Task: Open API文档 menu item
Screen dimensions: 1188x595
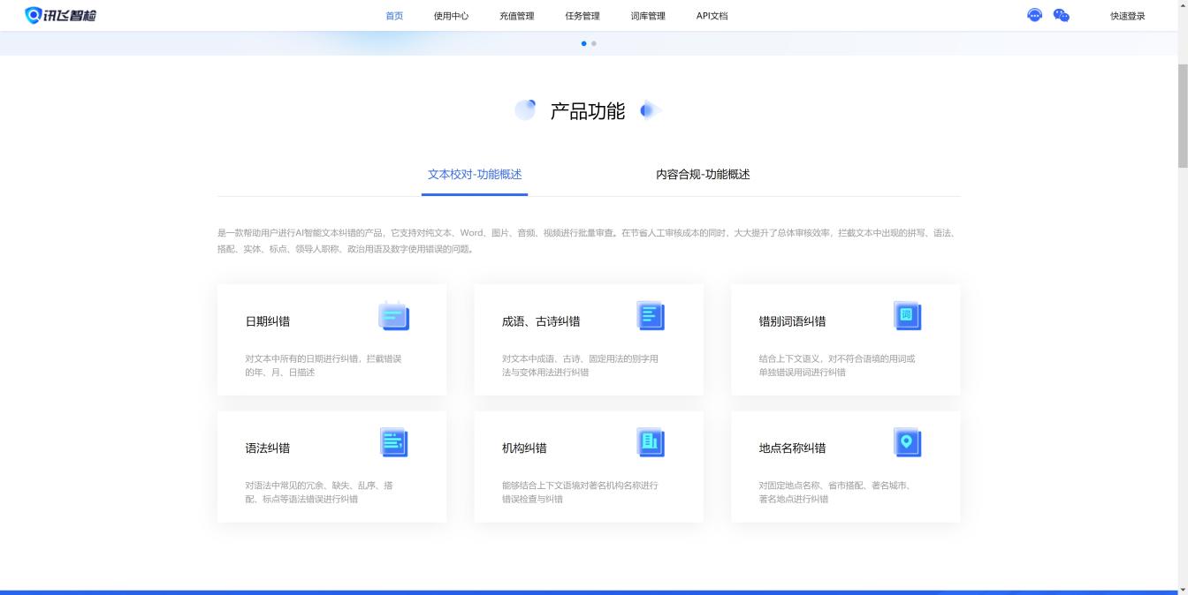Action: pos(712,16)
